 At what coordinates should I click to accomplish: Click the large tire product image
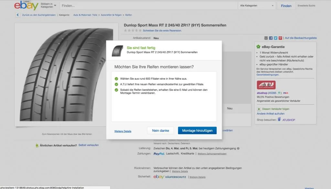point(66,75)
